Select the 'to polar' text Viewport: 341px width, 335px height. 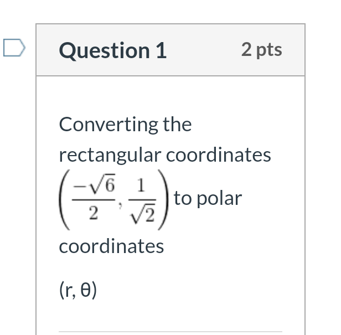tap(208, 198)
